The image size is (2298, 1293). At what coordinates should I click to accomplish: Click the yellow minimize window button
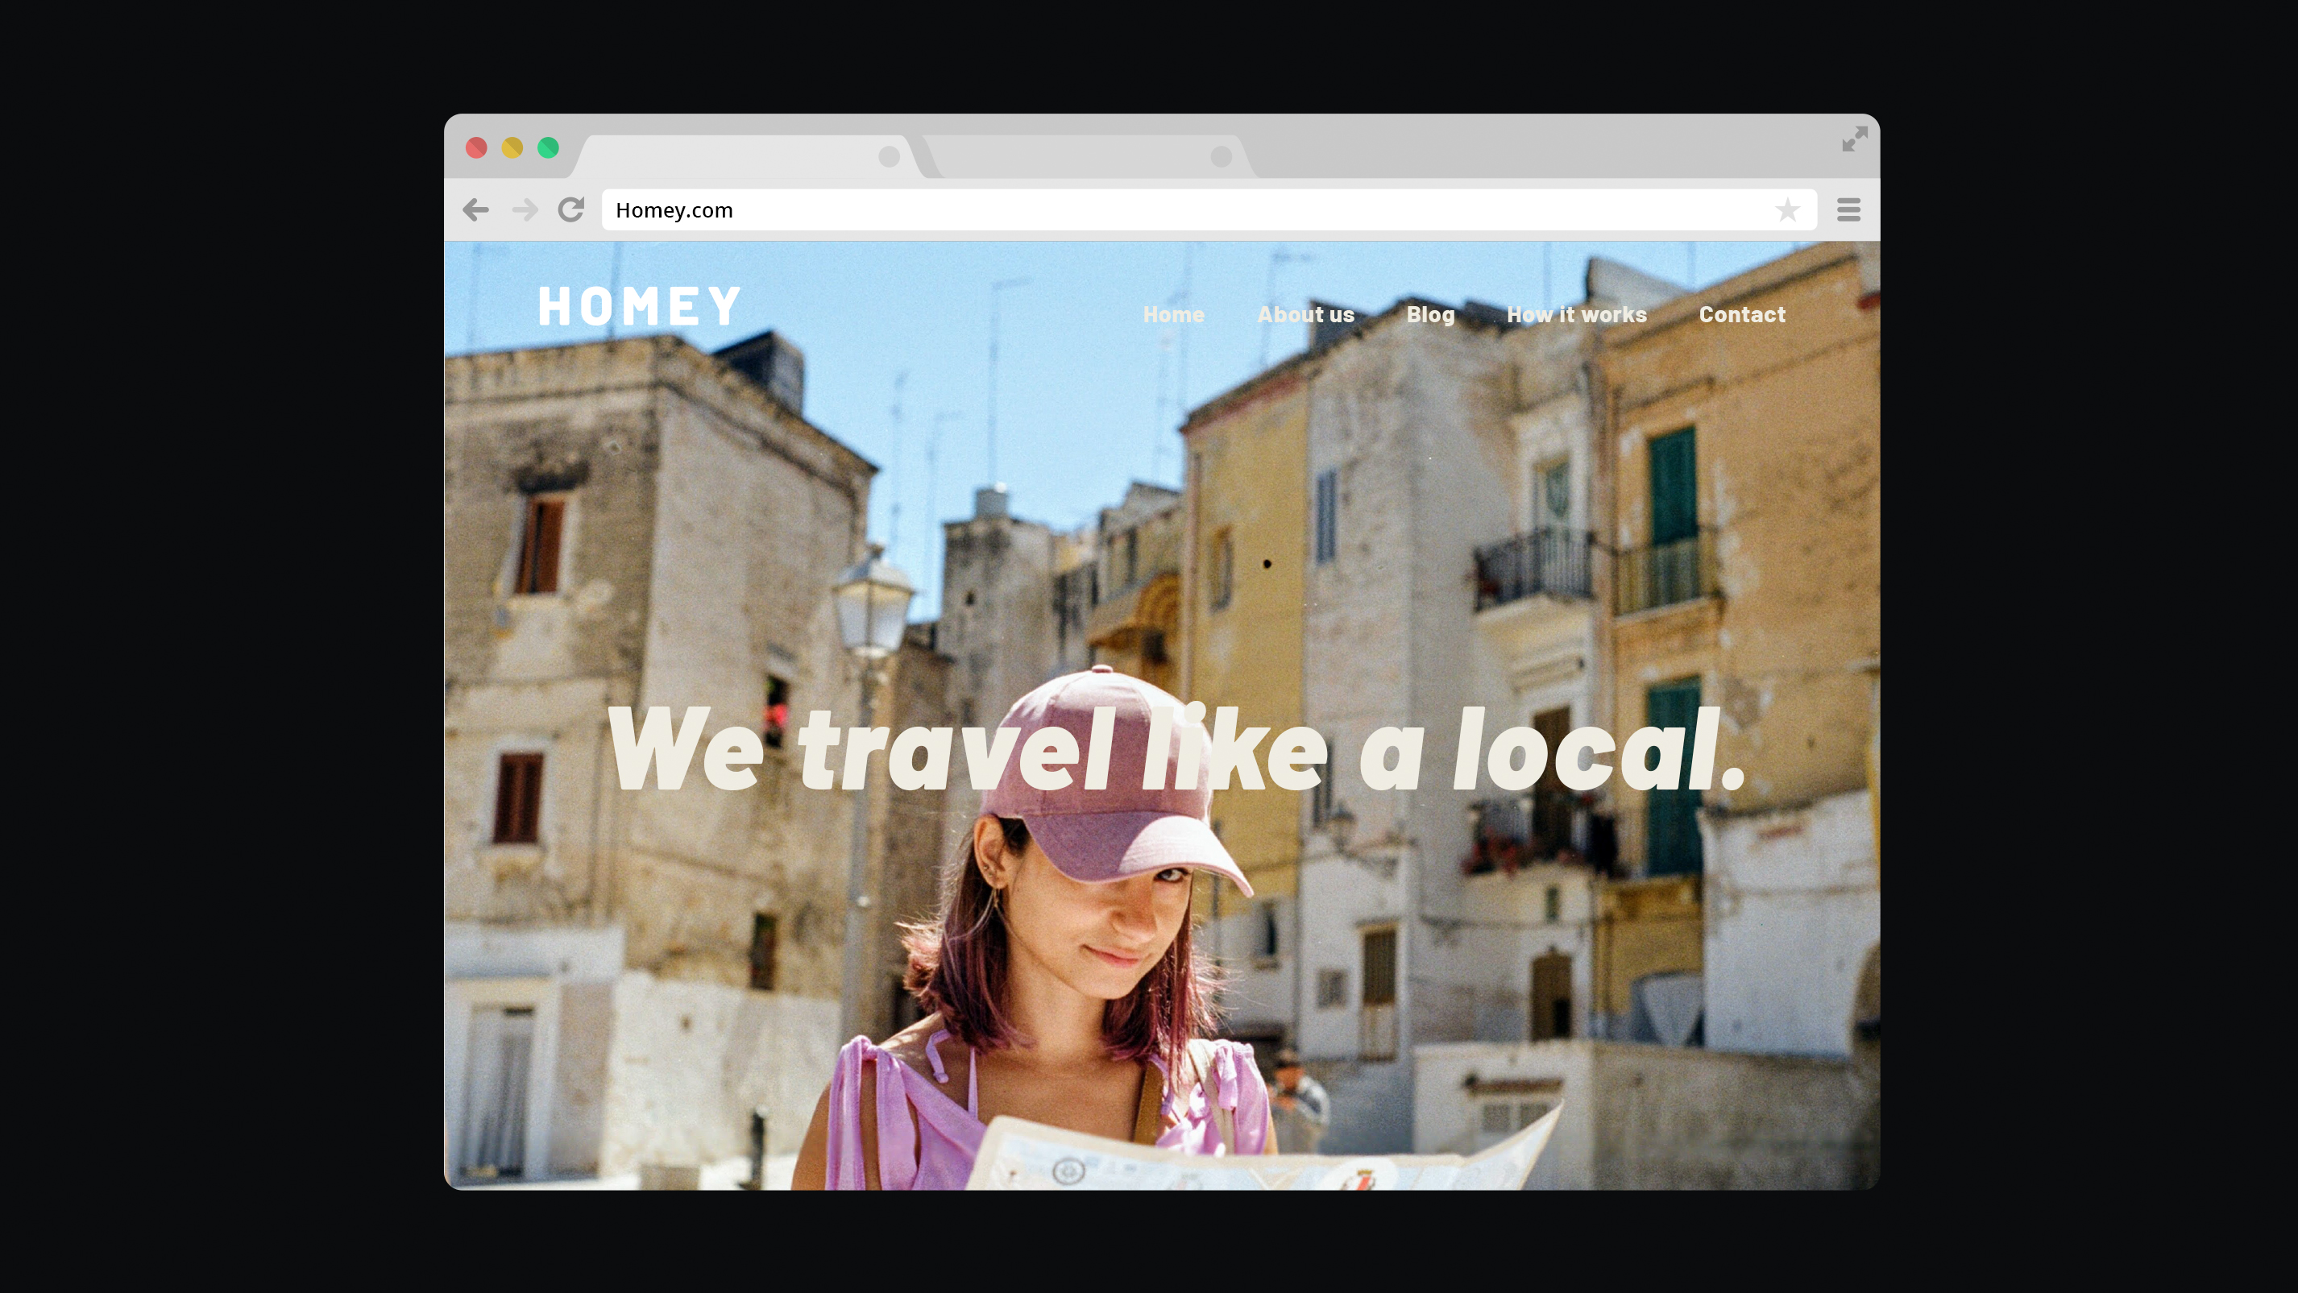tap(512, 147)
